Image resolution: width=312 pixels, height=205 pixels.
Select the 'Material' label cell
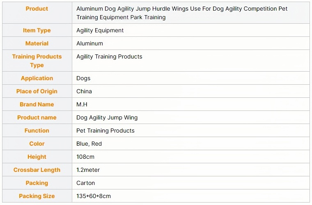[37, 43]
